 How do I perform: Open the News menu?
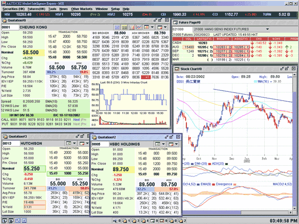(x=63, y=9)
